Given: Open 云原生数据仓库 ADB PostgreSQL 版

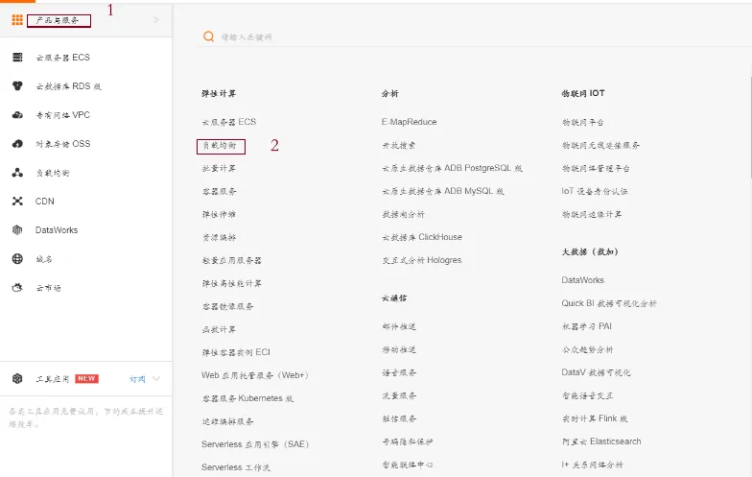Looking at the screenshot, I should (x=453, y=168).
